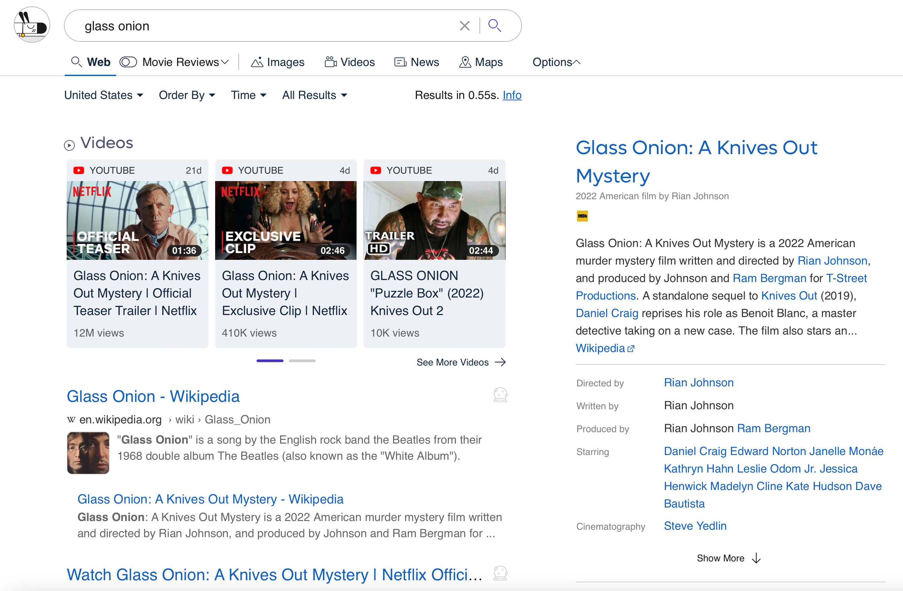Click the IMDb icon in the knowledge panel

[x=582, y=216]
